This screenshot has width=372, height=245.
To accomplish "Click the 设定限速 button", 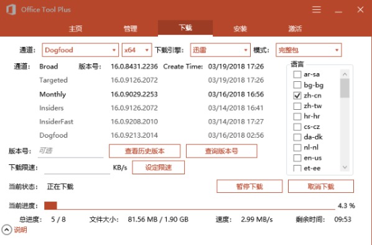I will coord(158,167).
